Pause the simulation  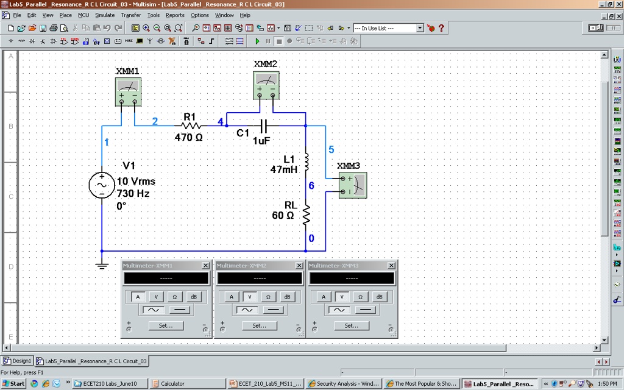tap(268, 41)
